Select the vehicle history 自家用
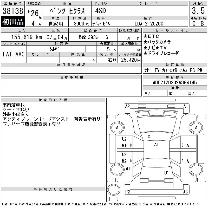 [x=56, y=24]
